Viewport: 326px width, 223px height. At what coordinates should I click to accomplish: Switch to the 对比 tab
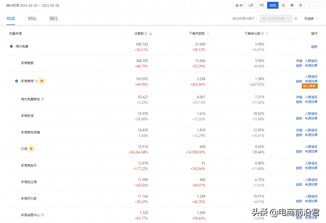click(32, 19)
